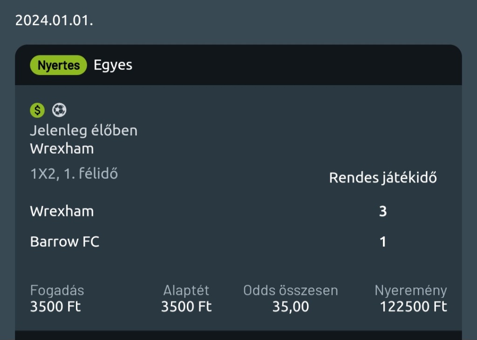Click the 122500 Ft winnings amount
The width and height of the screenshot is (477, 340).
coord(414,307)
